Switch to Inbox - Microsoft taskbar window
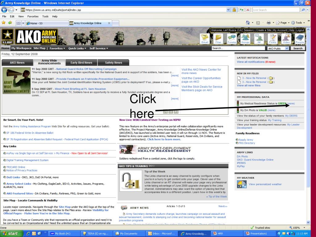Screen dimensions: 316x237 point(162,234)
